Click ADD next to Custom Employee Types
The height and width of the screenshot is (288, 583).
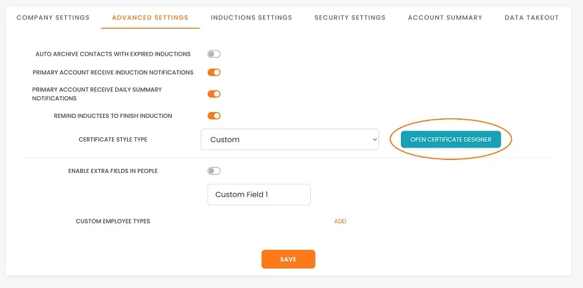340,221
